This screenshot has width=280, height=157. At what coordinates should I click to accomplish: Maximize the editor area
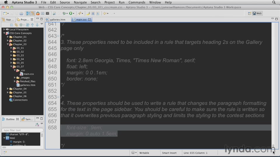pyautogui.click(x=276, y=19)
